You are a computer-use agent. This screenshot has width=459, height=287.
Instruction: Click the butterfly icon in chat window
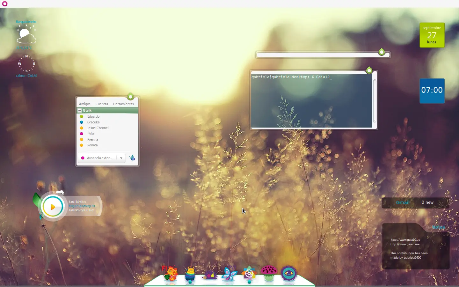[x=132, y=158]
